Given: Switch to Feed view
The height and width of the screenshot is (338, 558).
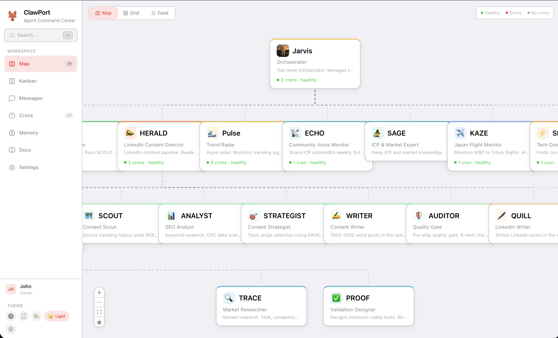Looking at the screenshot, I should coord(159,13).
